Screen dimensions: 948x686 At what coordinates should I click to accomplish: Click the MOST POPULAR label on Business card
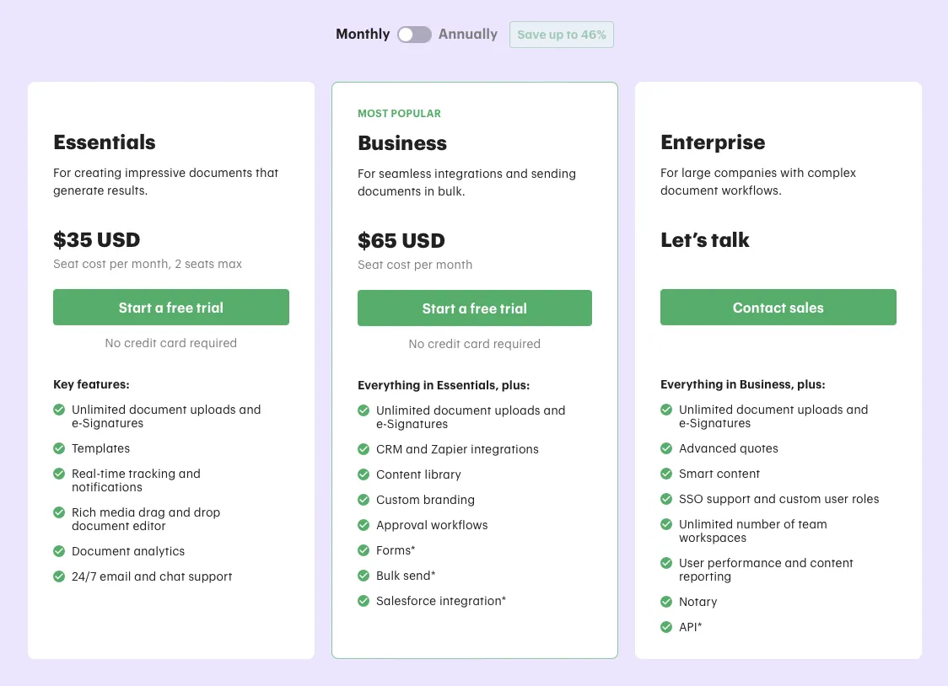point(399,114)
